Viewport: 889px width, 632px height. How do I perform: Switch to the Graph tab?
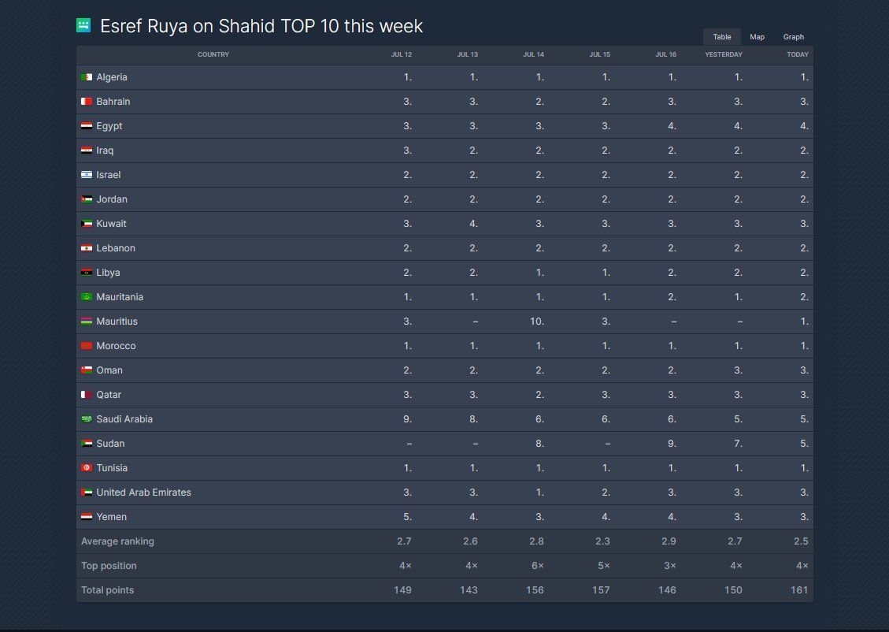[x=793, y=37]
